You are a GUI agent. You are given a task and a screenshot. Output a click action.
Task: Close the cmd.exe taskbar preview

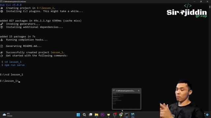click(138, 91)
